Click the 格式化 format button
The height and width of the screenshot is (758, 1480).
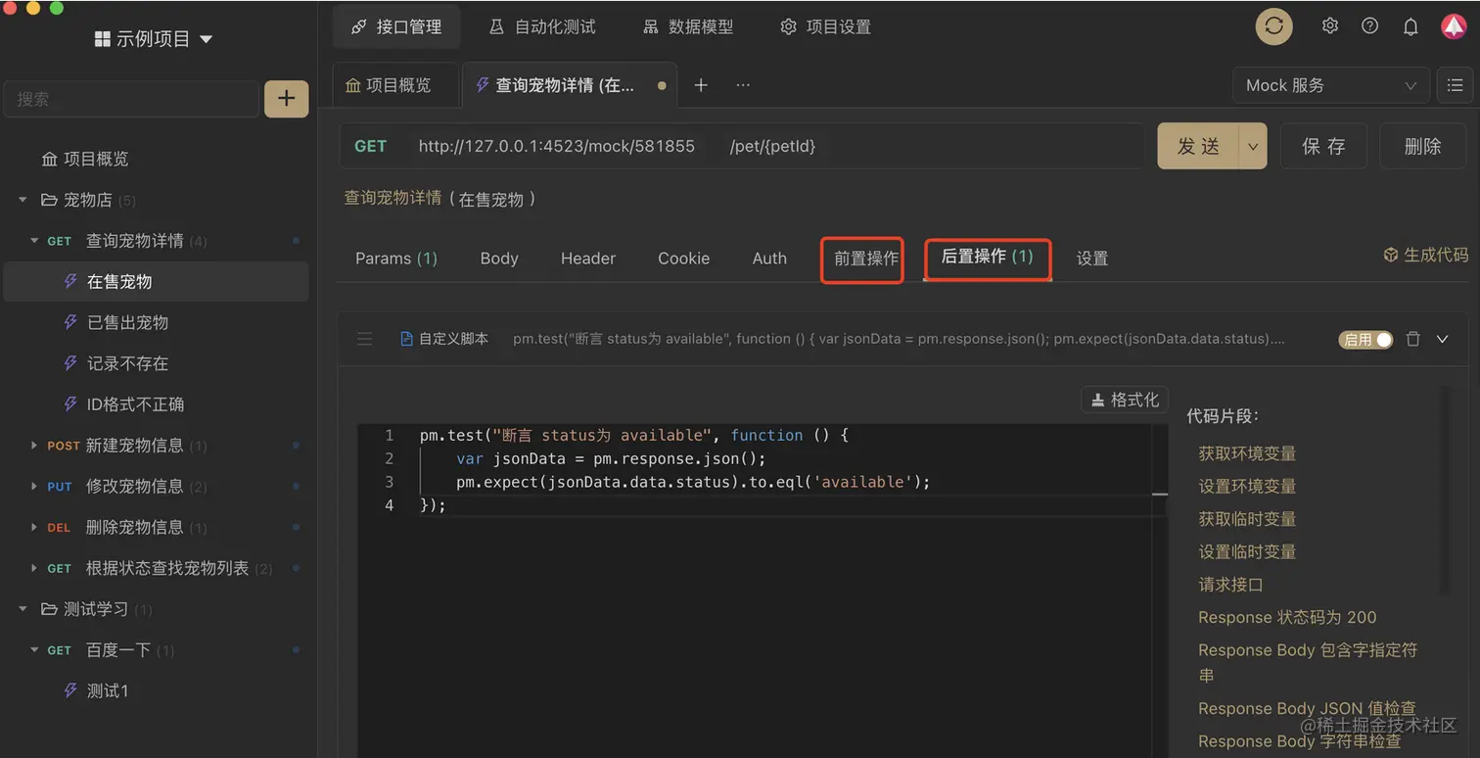click(x=1125, y=400)
